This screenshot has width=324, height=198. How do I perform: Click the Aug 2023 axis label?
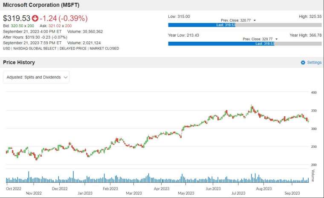pos(263,189)
